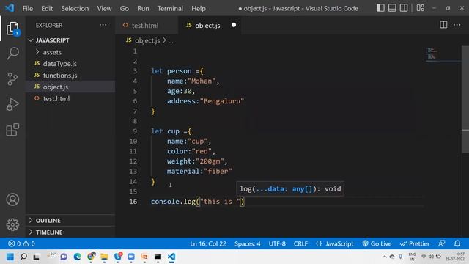
Task: Change UTF-8 file encoding
Action: point(277,243)
